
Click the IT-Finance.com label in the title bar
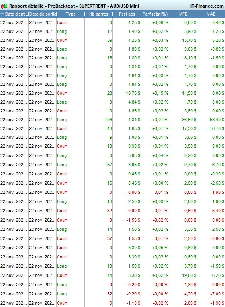point(207,6)
